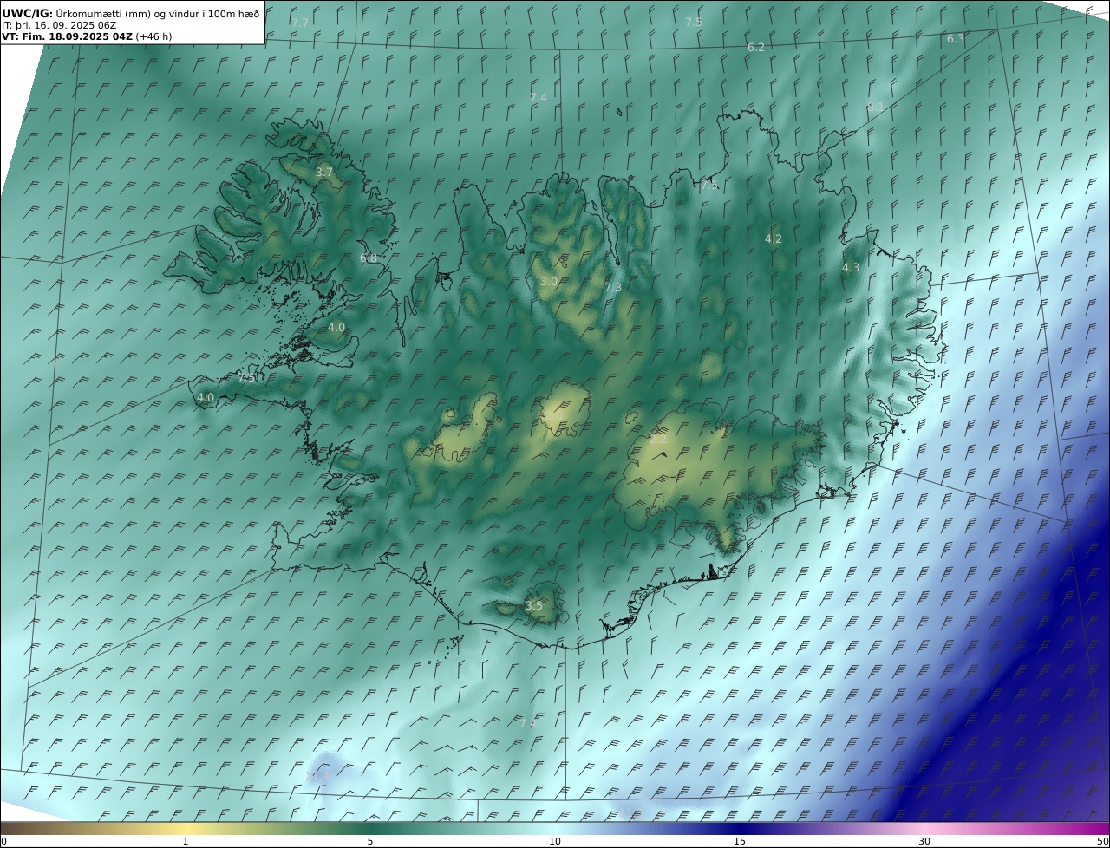Click the 3.7 value in the Westfjords
The image size is (1110, 848).
pyautogui.click(x=324, y=173)
